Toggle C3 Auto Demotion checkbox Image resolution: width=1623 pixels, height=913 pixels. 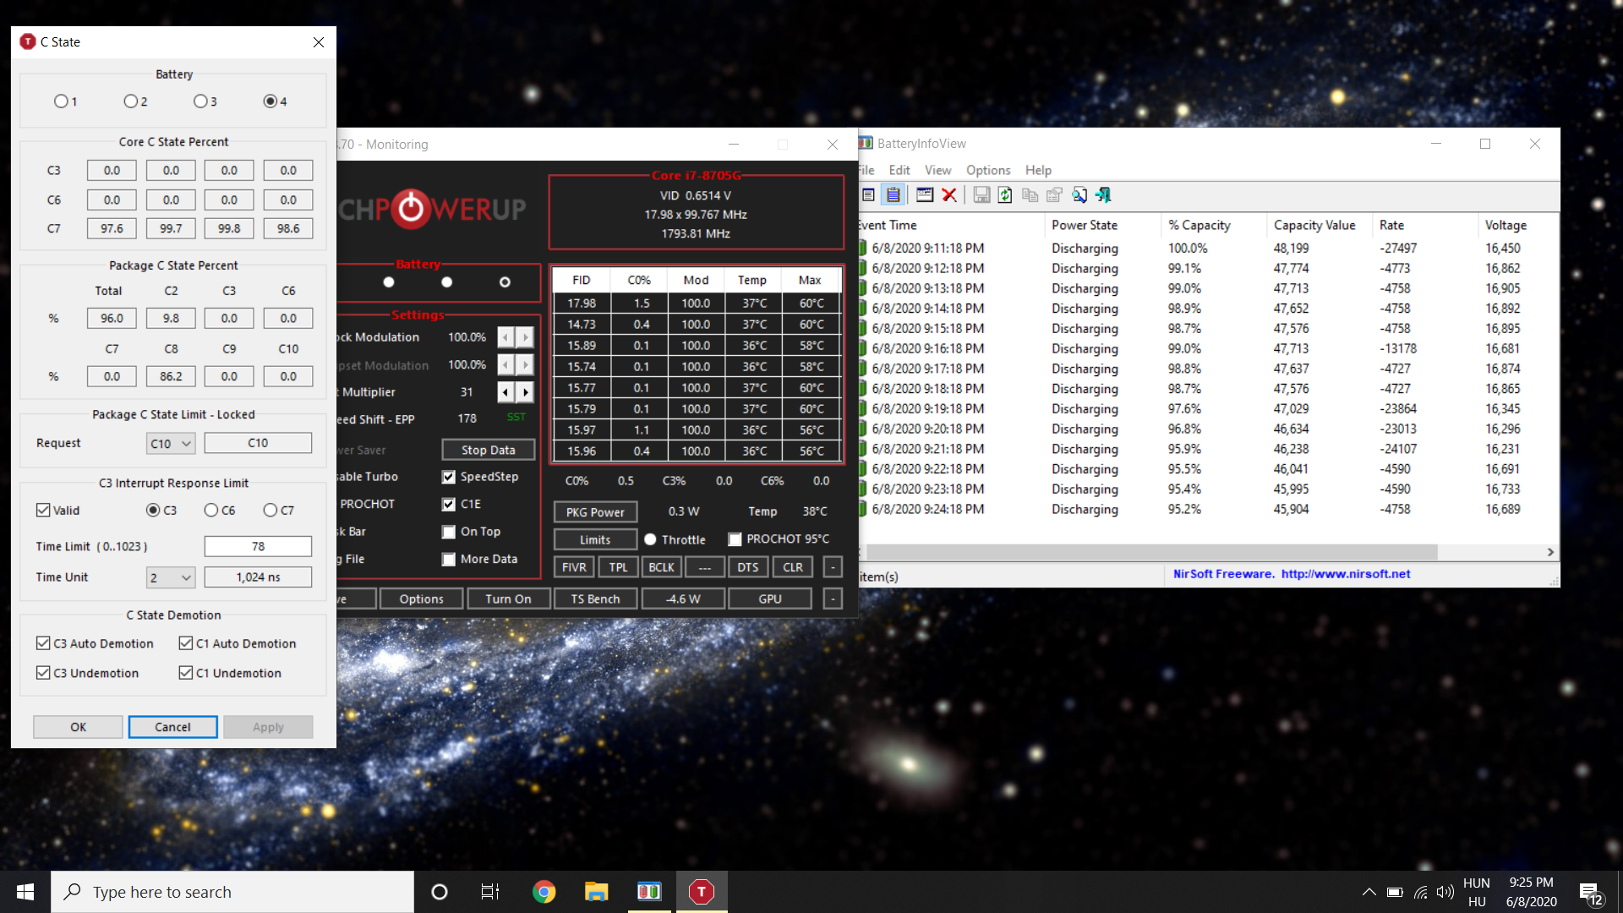[43, 643]
